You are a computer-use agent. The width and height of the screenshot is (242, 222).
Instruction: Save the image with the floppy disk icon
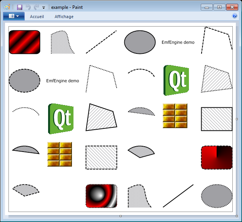(20, 7)
